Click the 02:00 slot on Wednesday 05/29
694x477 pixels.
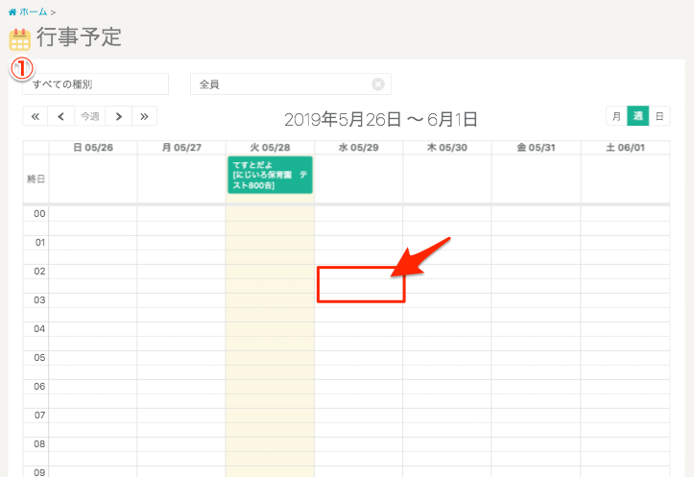click(358, 272)
